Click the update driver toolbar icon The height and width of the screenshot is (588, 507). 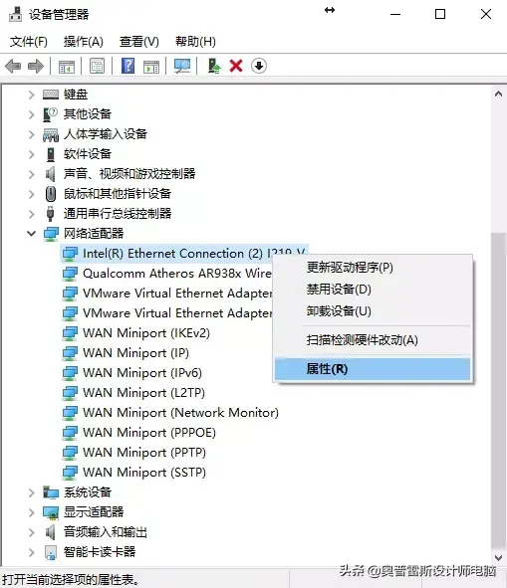[214, 66]
